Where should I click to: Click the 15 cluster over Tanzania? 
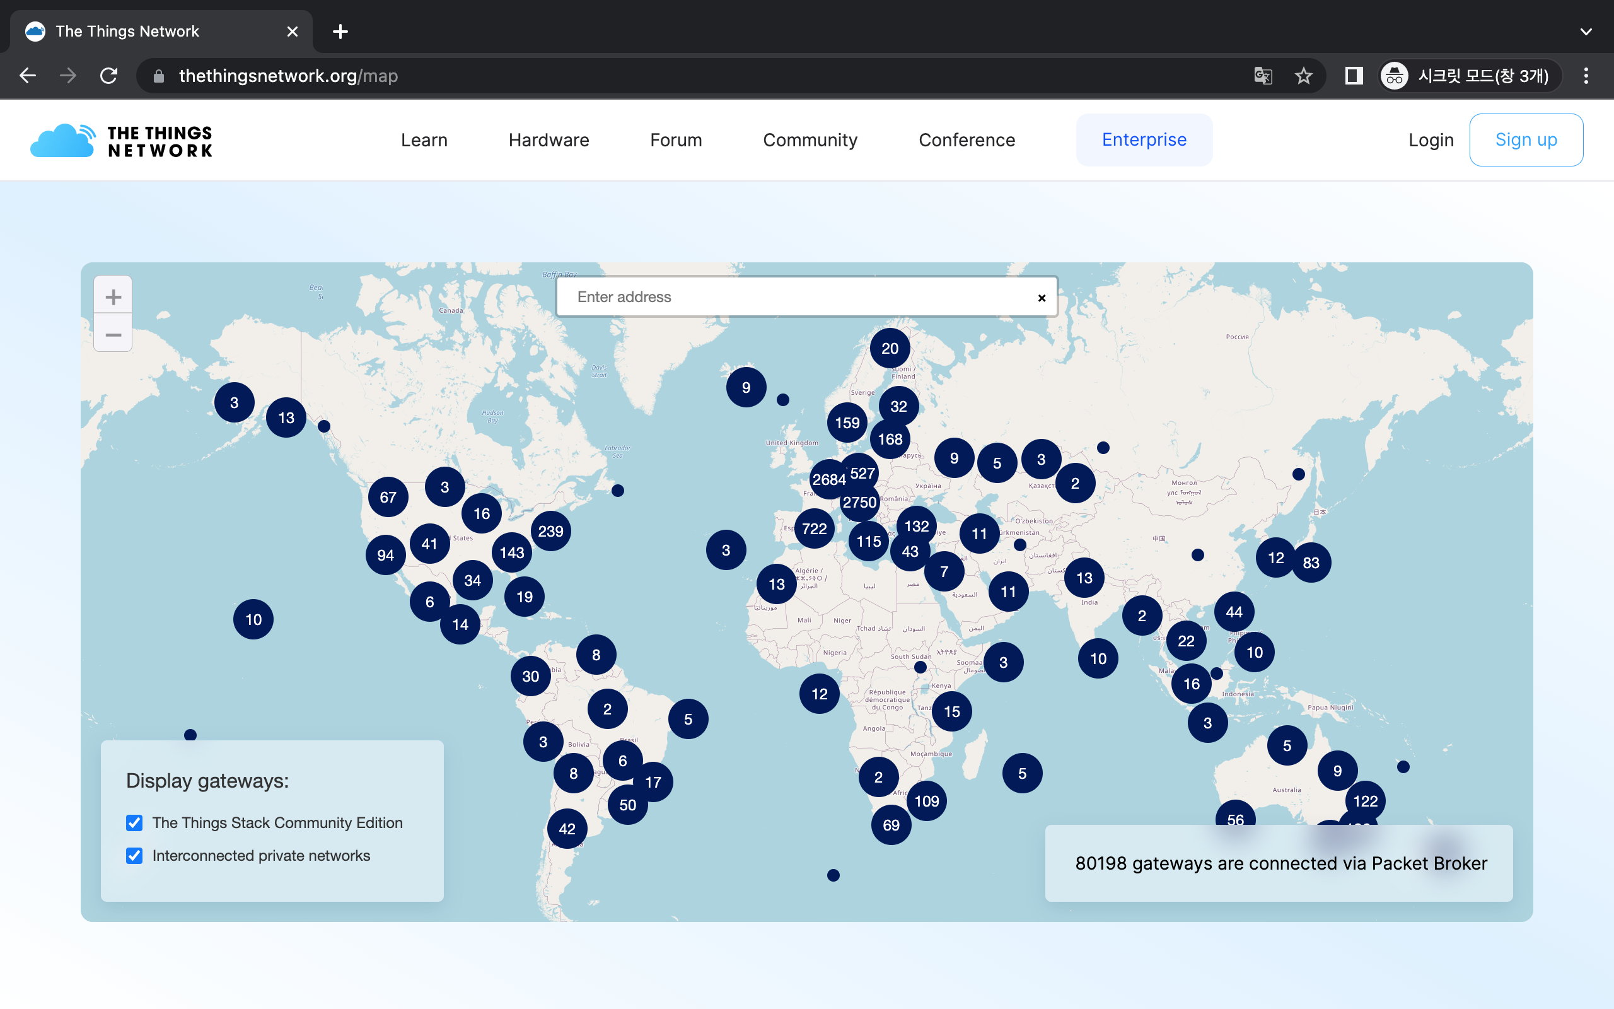click(952, 711)
